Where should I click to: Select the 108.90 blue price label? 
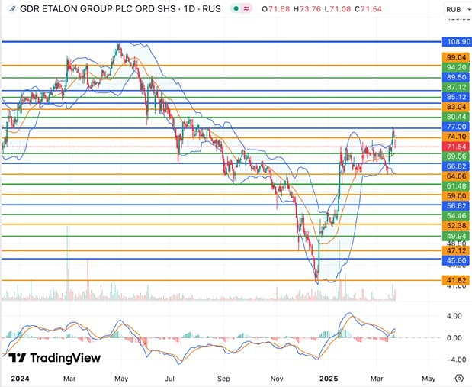coord(457,41)
